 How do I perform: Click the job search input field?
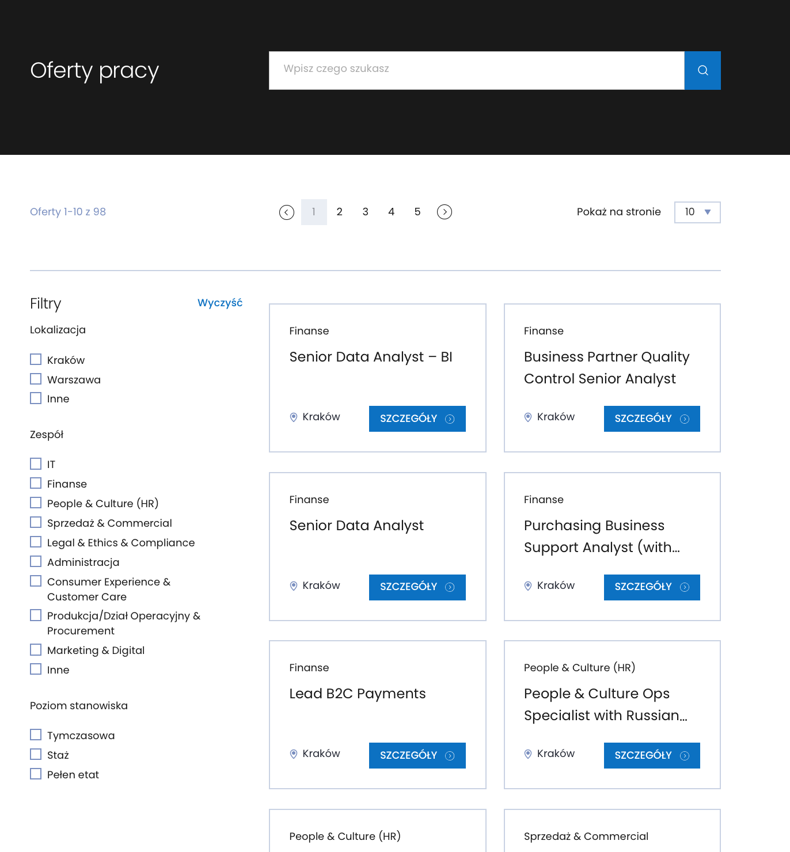tap(476, 70)
